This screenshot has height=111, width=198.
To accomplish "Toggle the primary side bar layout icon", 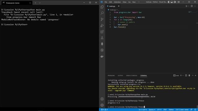I will click(169, 2).
